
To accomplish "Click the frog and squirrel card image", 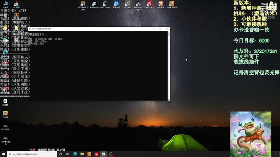I will click(251, 134).
